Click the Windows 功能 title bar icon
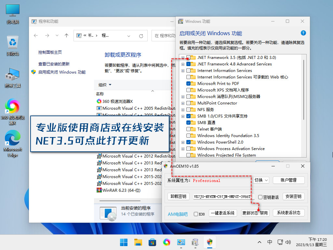The height and width of the screenshot is (250, 333). 181,21
